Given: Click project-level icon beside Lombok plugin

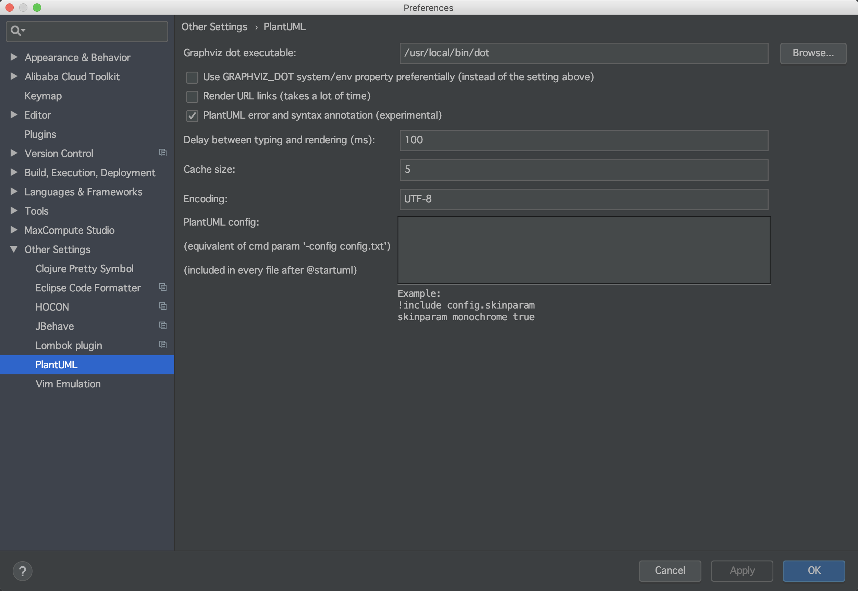Looking at the screenshot, I should click(x=162, y=345).
